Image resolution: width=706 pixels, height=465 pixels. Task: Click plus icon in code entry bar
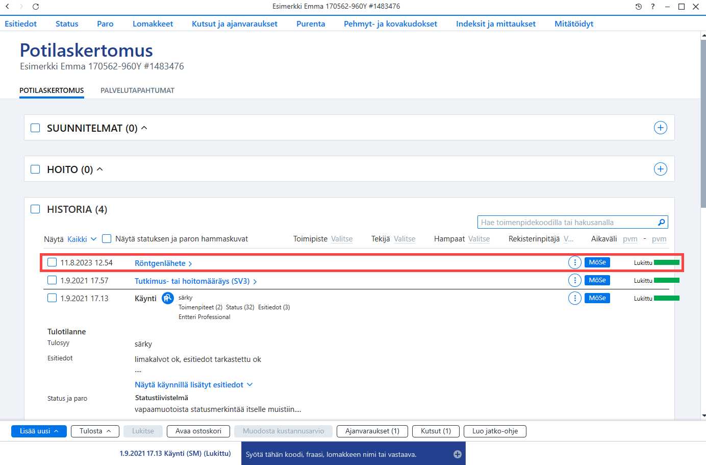coord(457,454)
